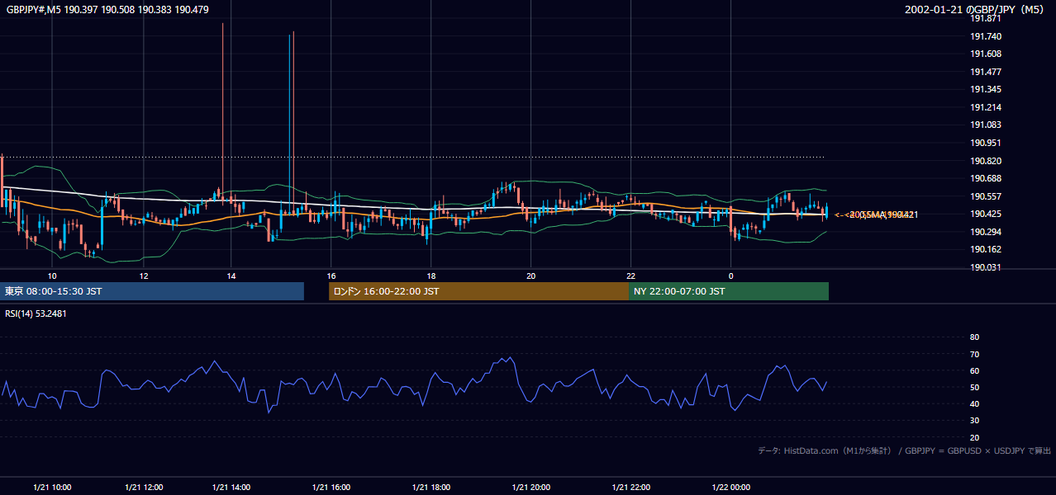
Task: Click the 190.425 price scale label
Action: [985, 214]
